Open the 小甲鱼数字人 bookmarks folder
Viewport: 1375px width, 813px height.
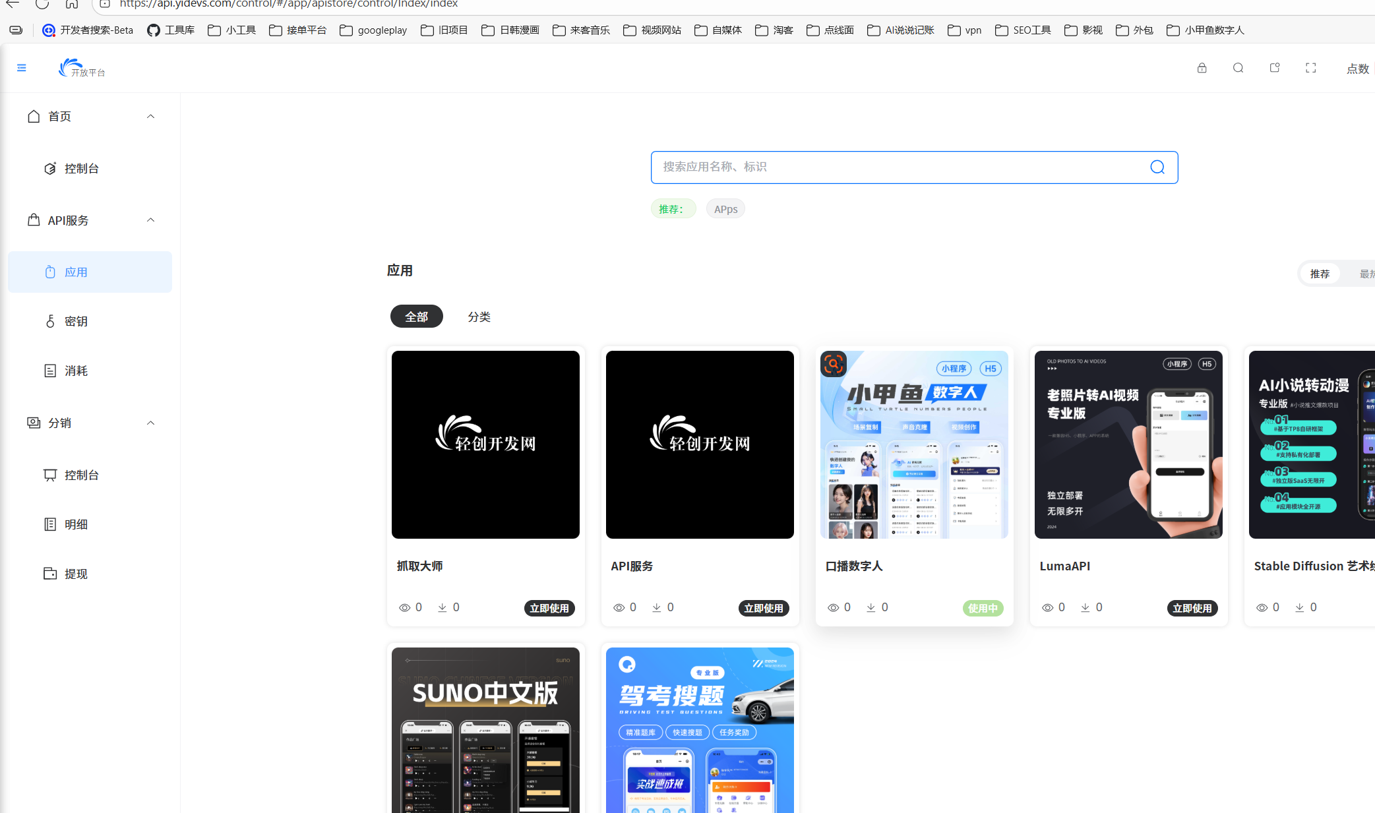coord(1205,30)
